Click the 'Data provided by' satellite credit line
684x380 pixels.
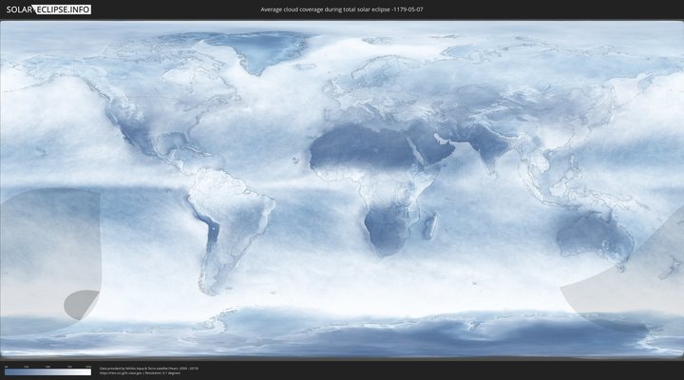[149, 369]
